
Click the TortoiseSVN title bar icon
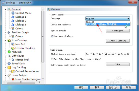[x=3, y=3]
